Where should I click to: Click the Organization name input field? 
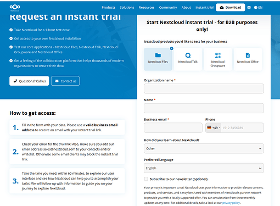click(204, 88)
